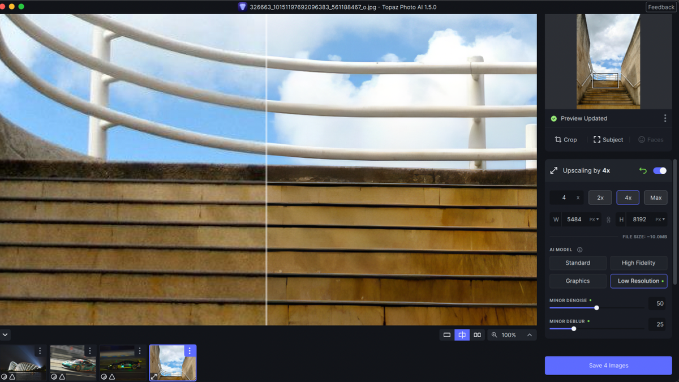Choose the Max upscaling option
Image resolution: width=679 pixels, height=382 pixels.
[655, 198]
